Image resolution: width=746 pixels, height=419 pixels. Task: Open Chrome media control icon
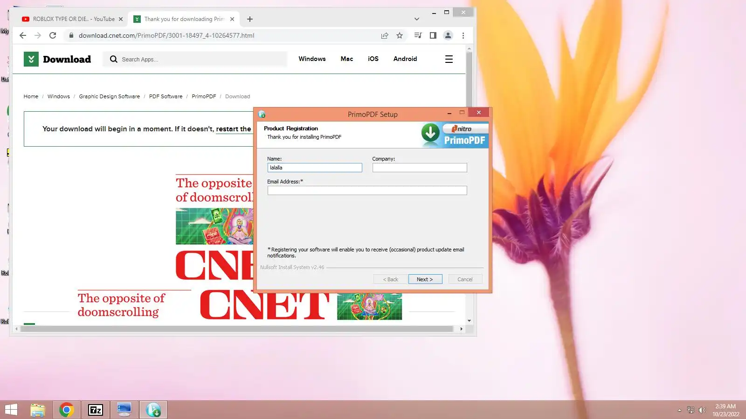click(418, 35)
